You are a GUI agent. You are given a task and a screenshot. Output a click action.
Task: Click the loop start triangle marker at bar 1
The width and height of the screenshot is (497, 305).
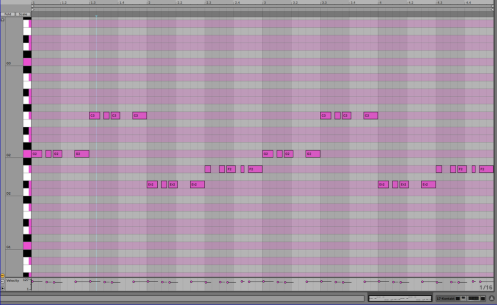click(x=33, y=6)
